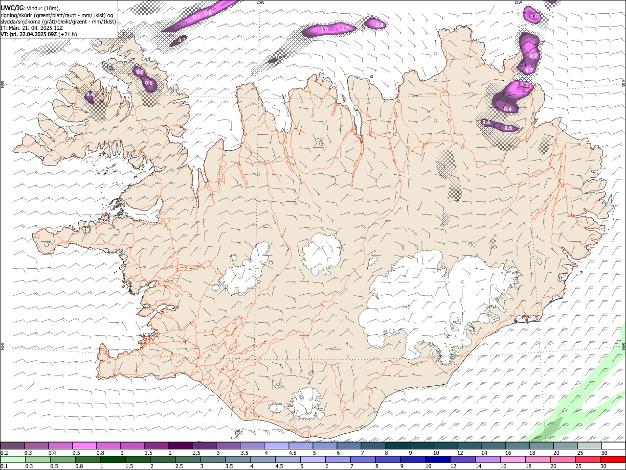Viewport: 626px width, 470px height.
Task: Select the pale lavender 5 rain legend swatch
Action: click(x=313, y=459)
